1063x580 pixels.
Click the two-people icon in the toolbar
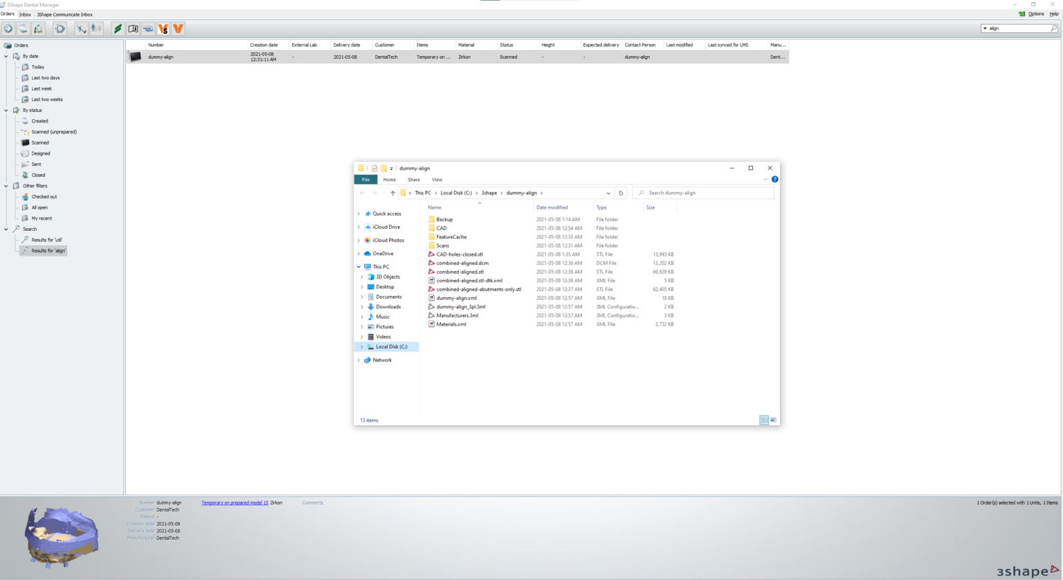pyautogui.click(x=96, y=28)
